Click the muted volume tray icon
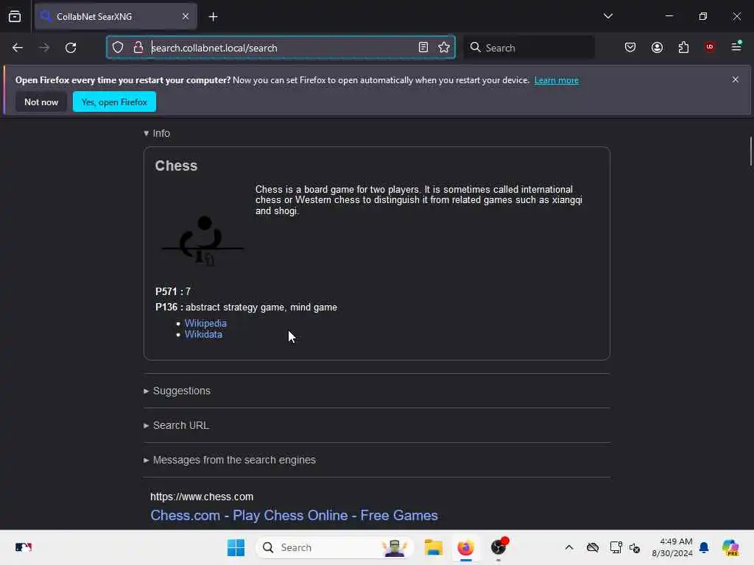 [635, 547]
